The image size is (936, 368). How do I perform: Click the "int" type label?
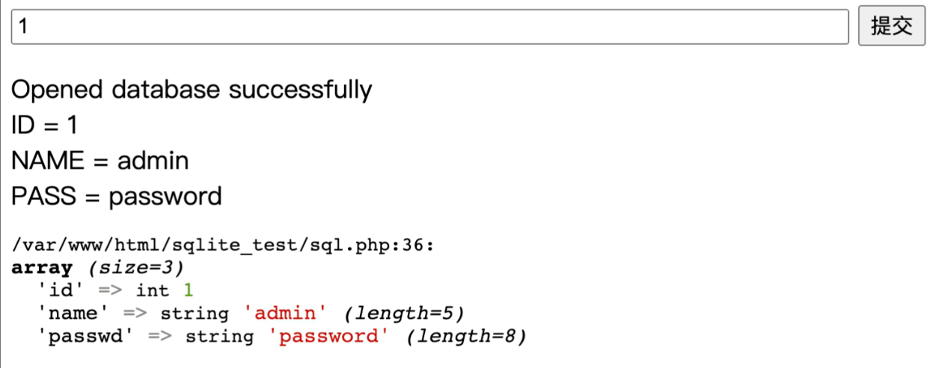point(153,290)
